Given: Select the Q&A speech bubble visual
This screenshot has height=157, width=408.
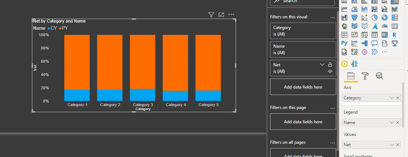Looking at the screenshot, I should coord(375,43).
